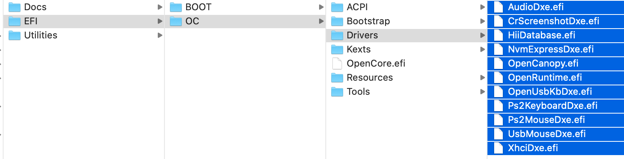624x159 pixels.
Task: Select the Docs folder icon
Action: coord(15,7)
